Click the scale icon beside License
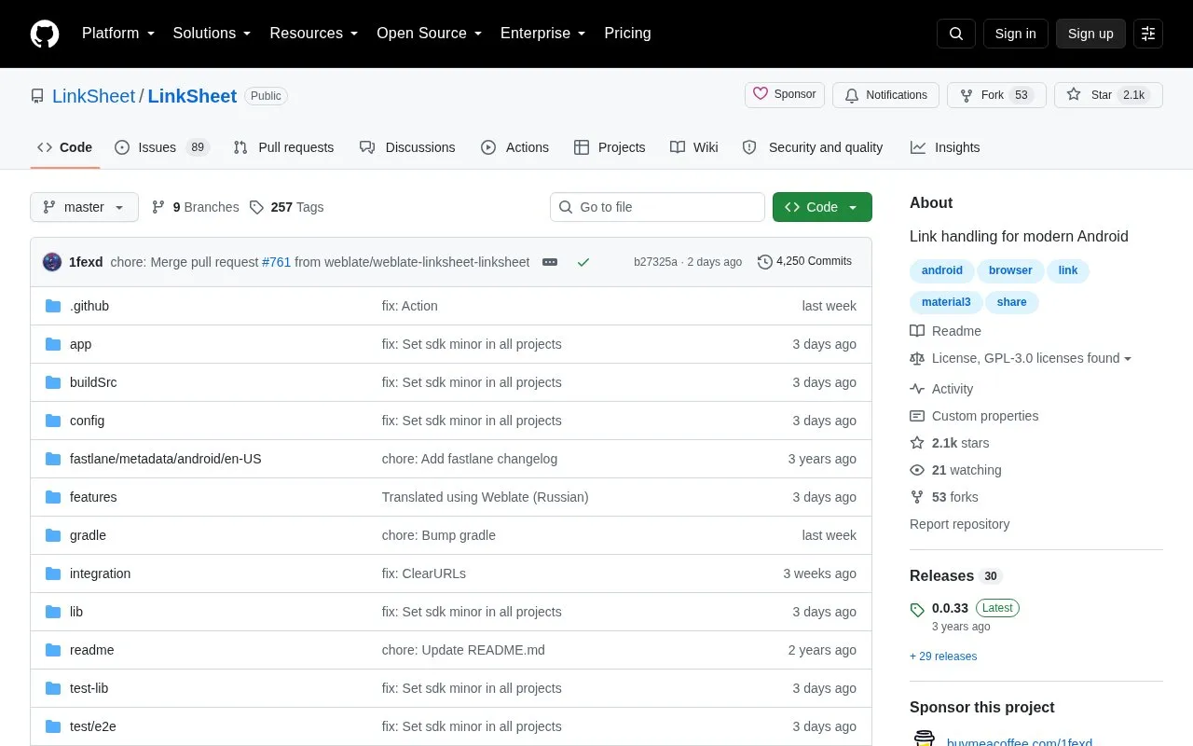 tap(917, 358)
